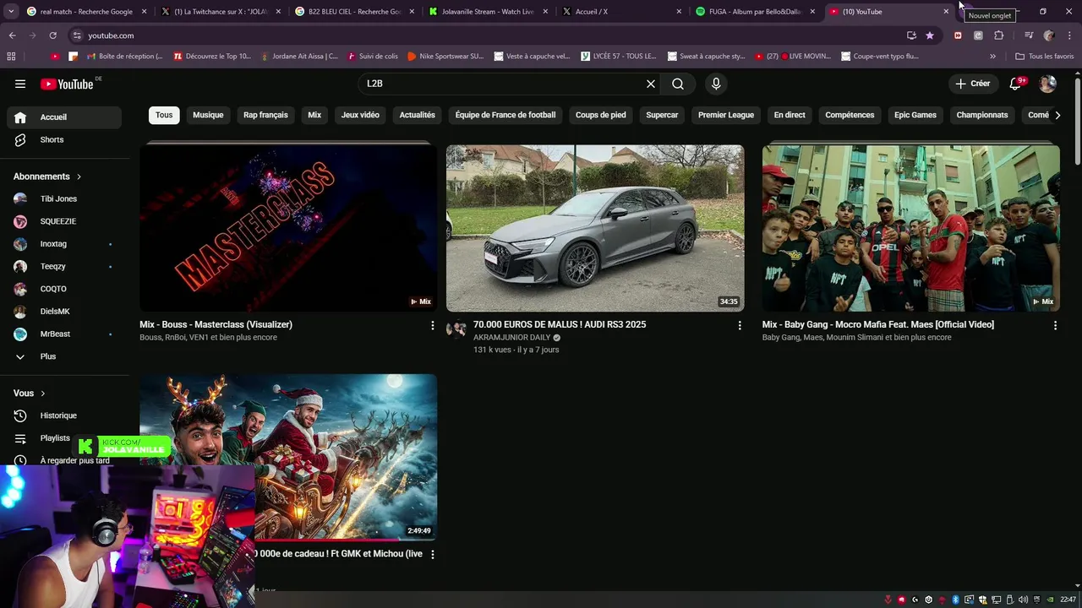Screen dimensions: 1082x608
Task: Click the Bluetooth tray icon
Action: coord(956,600)
